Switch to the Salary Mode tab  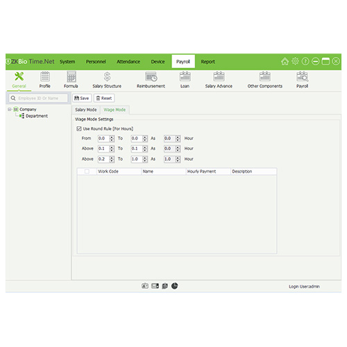pos(86,110)
